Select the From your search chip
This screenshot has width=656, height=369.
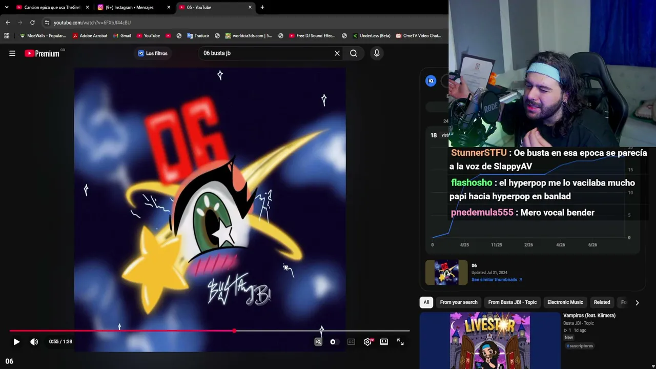coord(459,302)
